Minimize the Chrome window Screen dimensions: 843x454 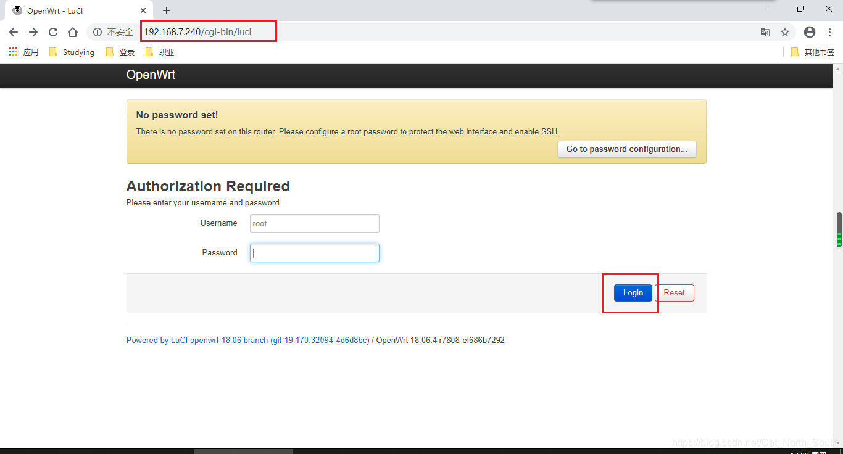(x=772, y=9)
